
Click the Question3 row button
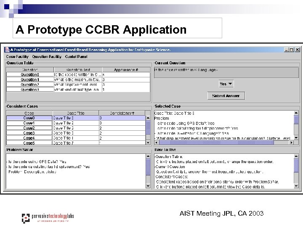click(x=30, y=90)
